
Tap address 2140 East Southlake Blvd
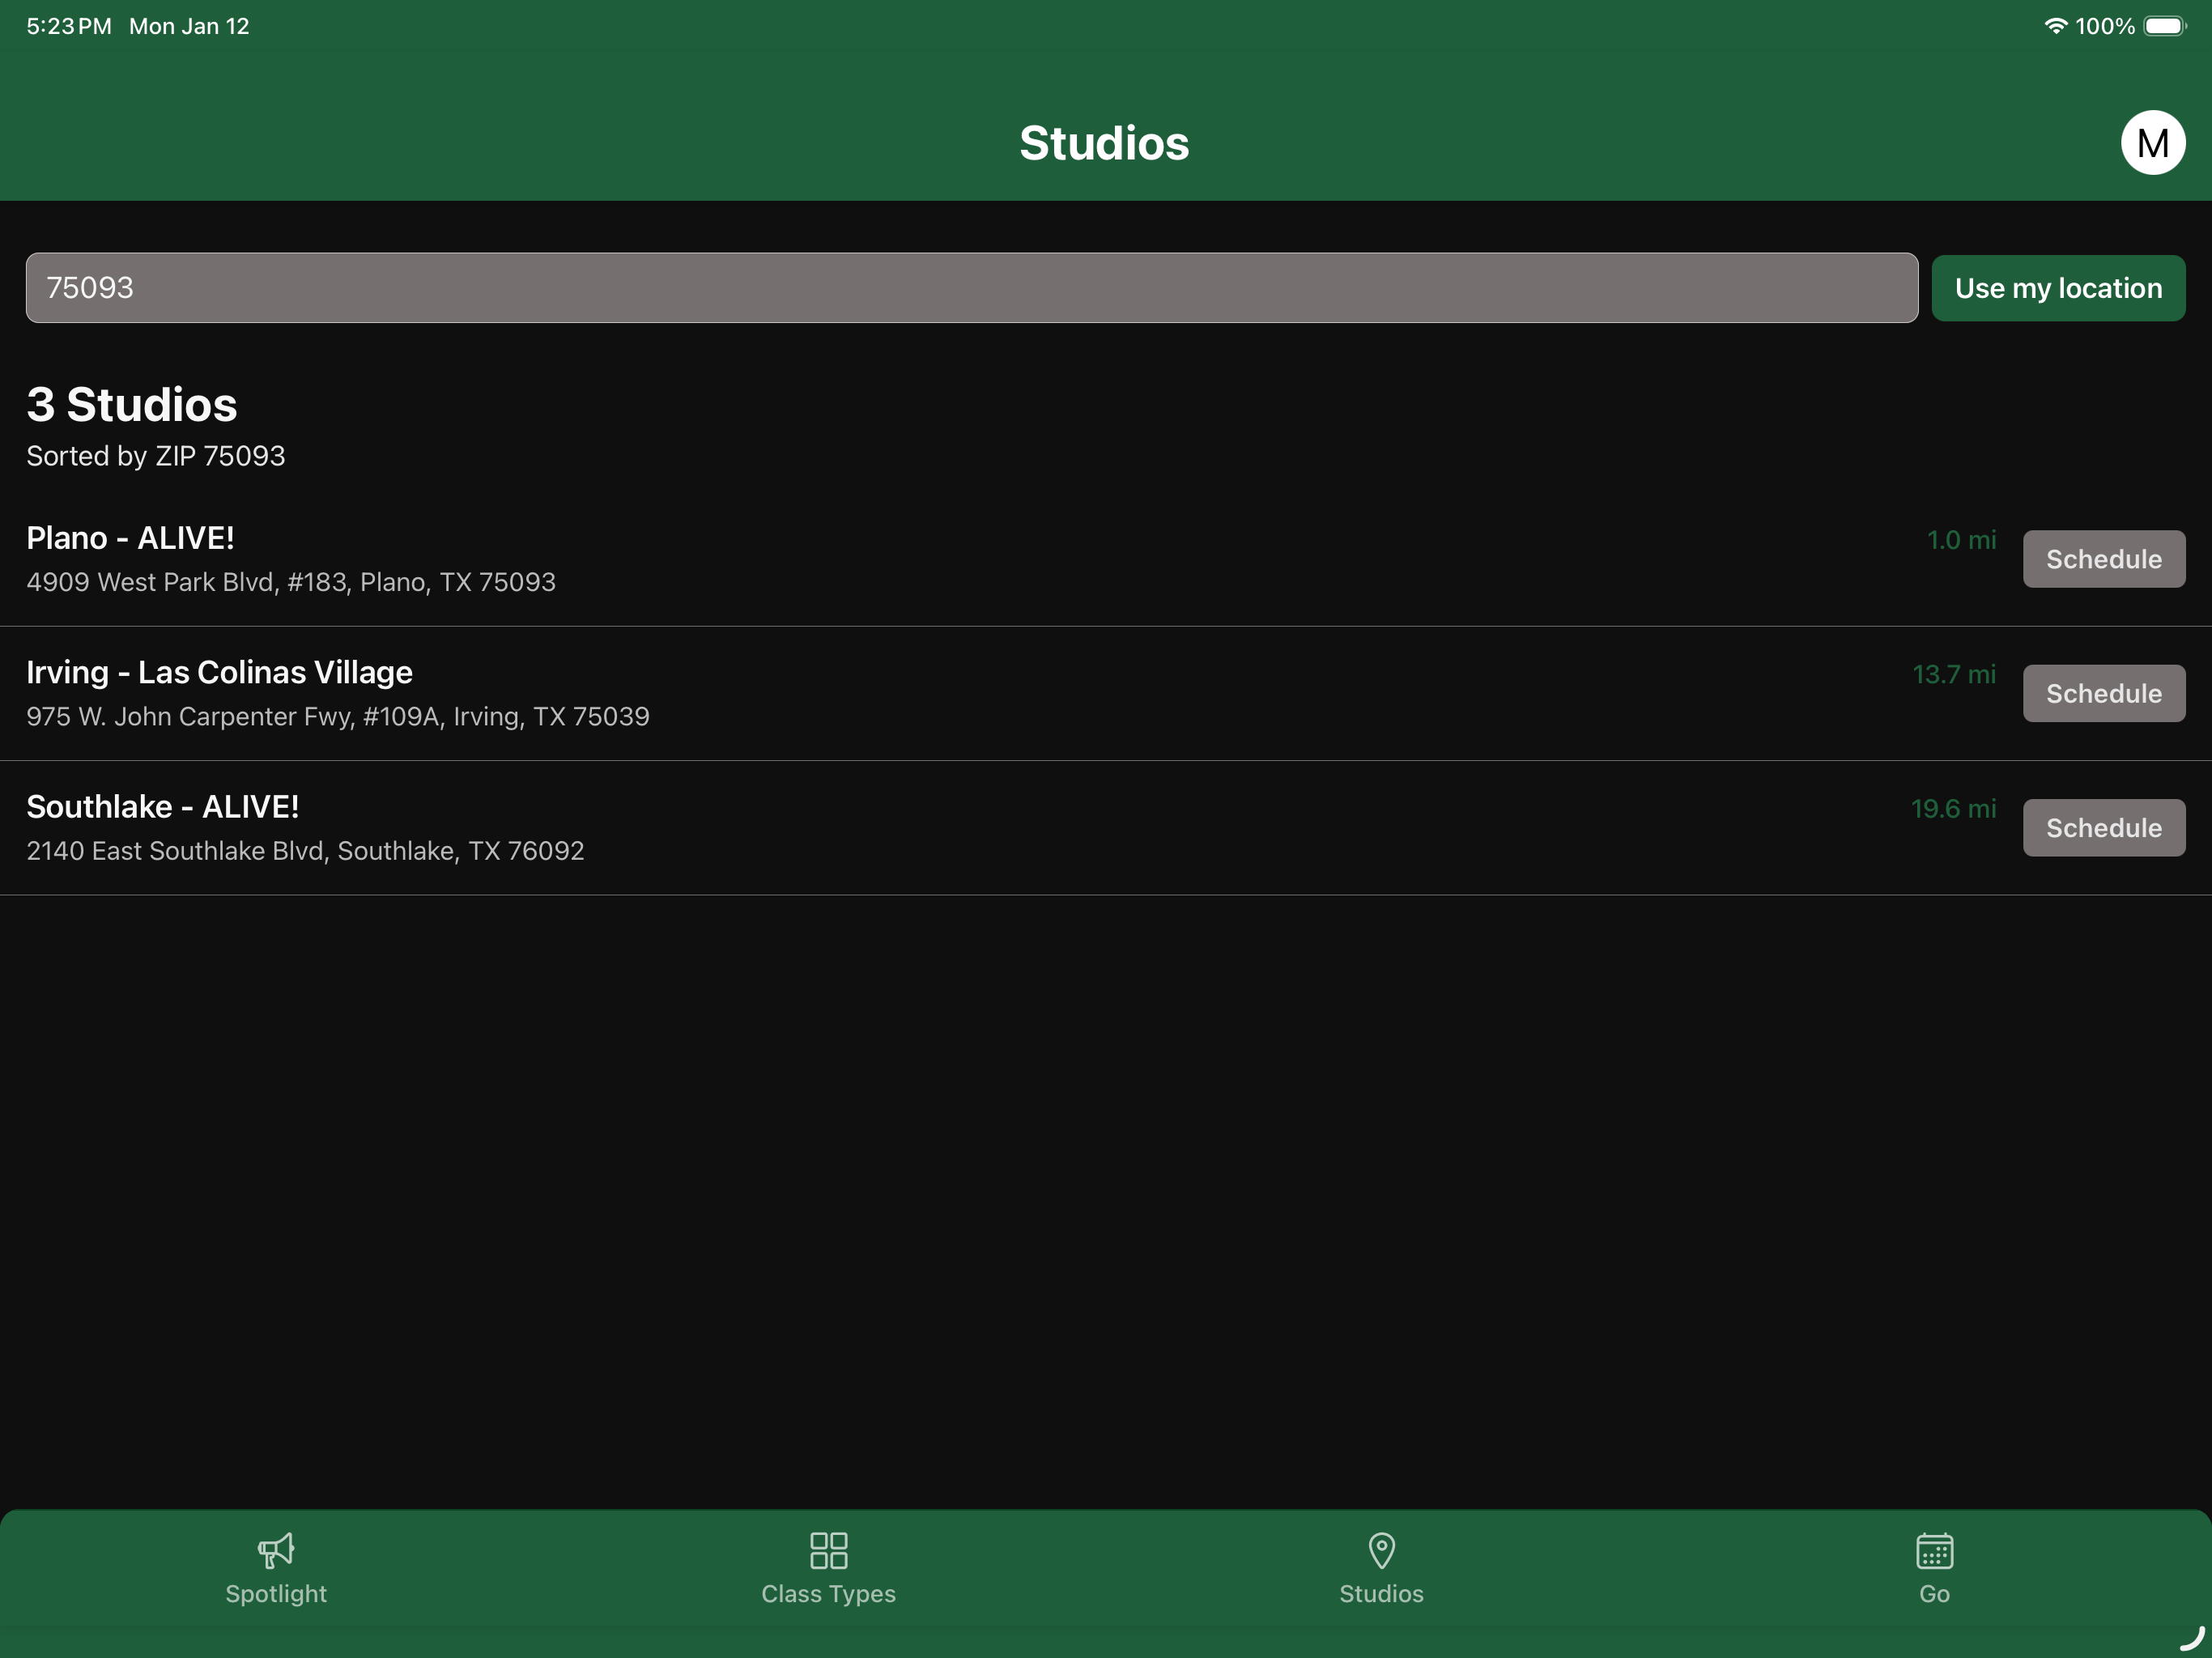coord(305,851)
